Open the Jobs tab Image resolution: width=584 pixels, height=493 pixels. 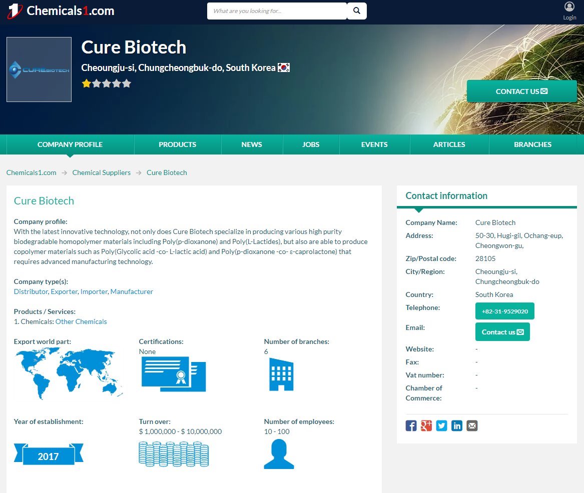[311, 144]
